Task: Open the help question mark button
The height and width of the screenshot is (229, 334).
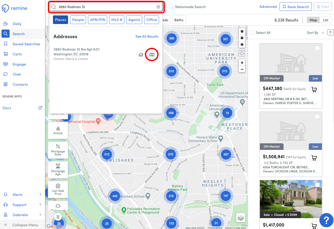Action: [x=326, y=220]
